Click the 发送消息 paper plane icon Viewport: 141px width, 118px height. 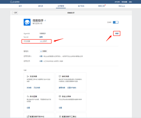[x=28, y=76]
